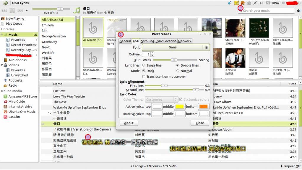
Task: Toggle Repeat Off in status bar
Action: coord(290,166)
